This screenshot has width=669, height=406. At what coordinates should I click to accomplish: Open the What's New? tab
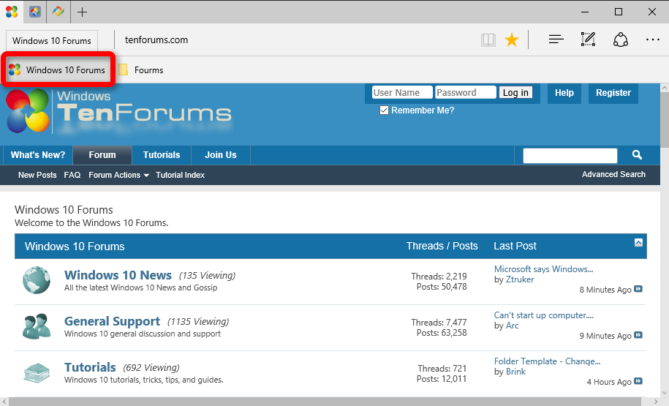point(38,155)
